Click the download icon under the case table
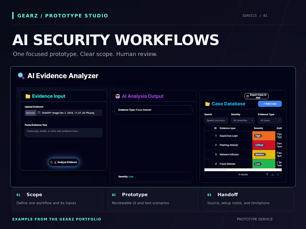This screenshot has height=229, width=306. 273,175
